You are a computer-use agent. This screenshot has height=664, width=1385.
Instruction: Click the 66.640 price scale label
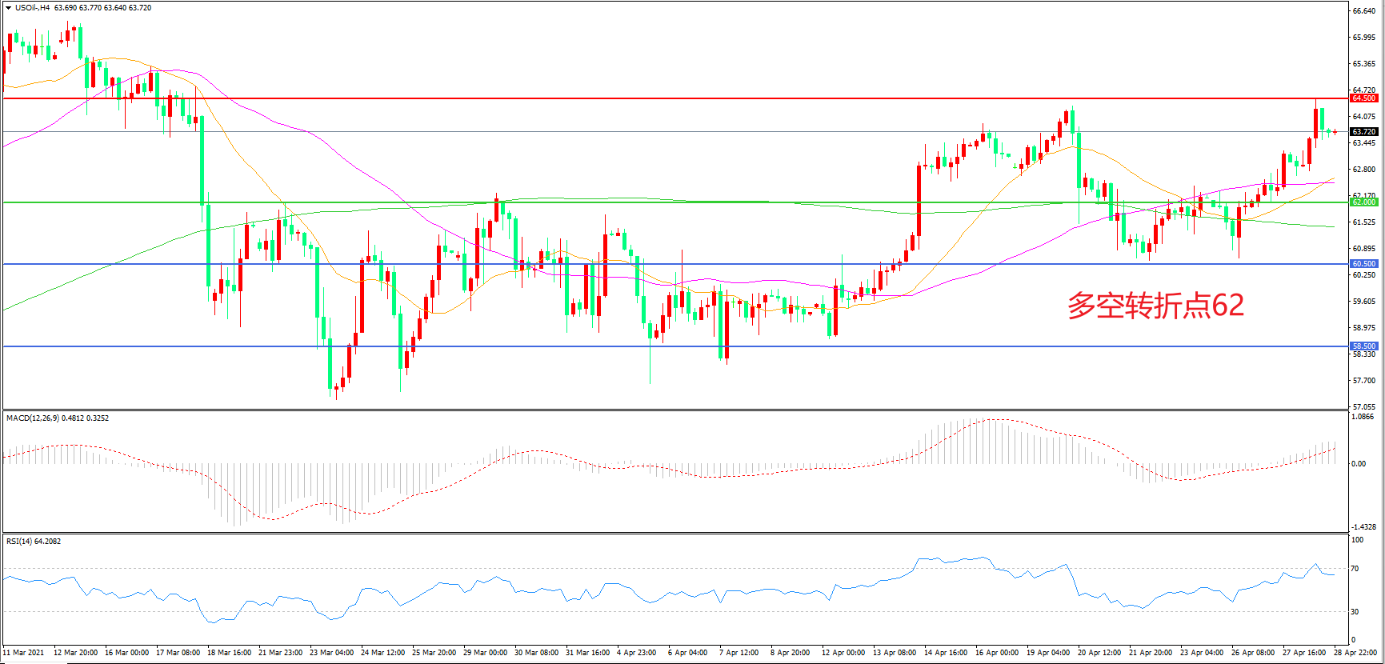tap(1363, 11)
